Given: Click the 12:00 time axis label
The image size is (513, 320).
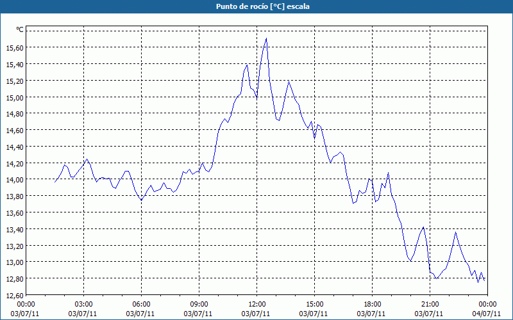Looking at the screenshot, I should 257,305.
